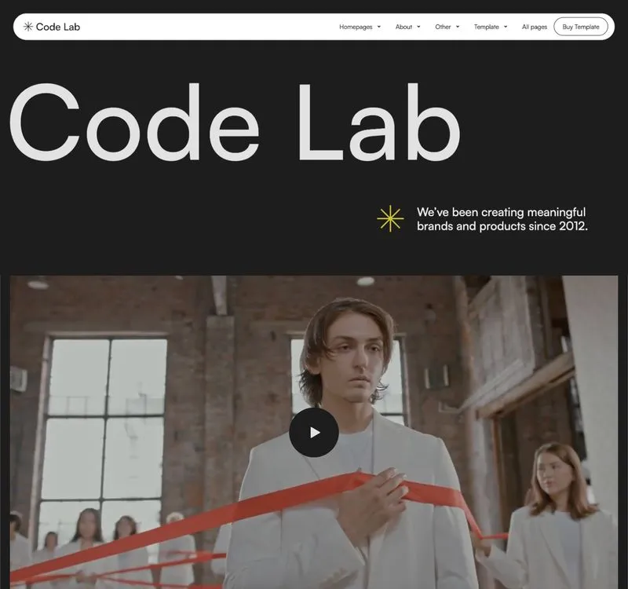Click the Code Lab brand name link
This screenshot has height=589, width=628.
(x=58, y=27)
